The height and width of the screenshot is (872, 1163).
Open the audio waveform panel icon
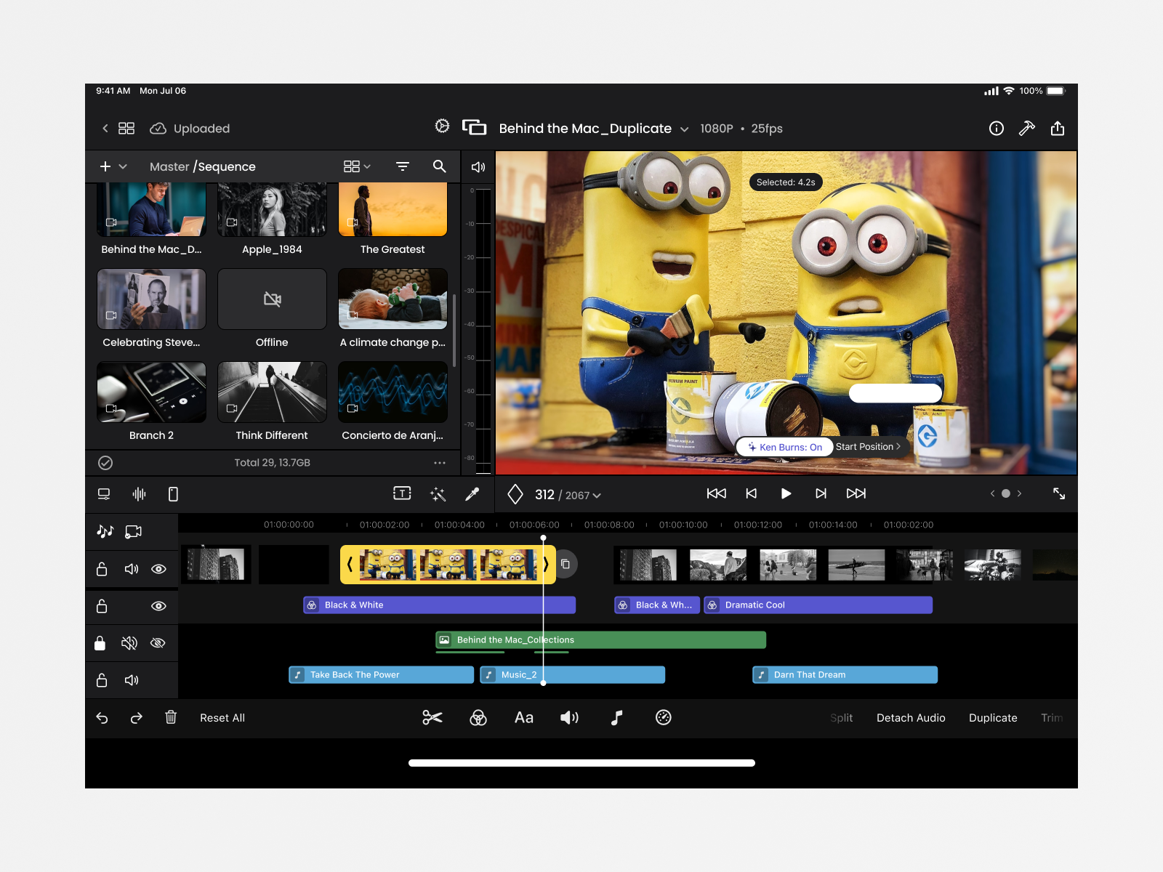[x=139, y=494]
